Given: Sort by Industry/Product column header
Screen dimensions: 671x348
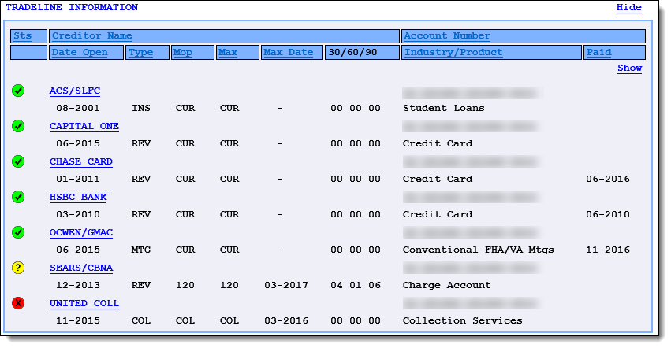Looking at the screenshot, I should click(453, 52).
